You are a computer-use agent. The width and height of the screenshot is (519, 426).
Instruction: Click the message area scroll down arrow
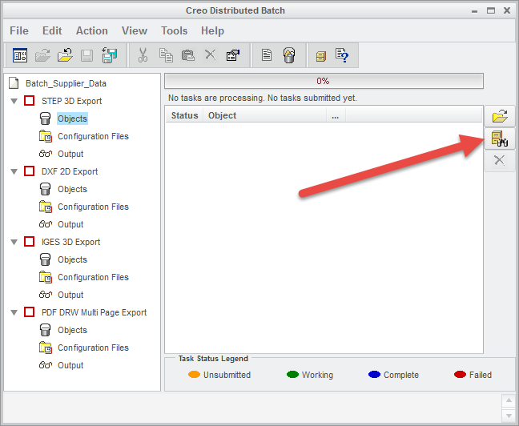pyautogui.click(x=509, y=415)
